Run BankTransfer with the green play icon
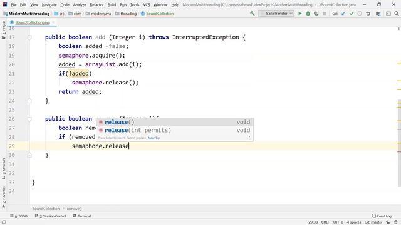The image size is (401, 225). (300, 14)
